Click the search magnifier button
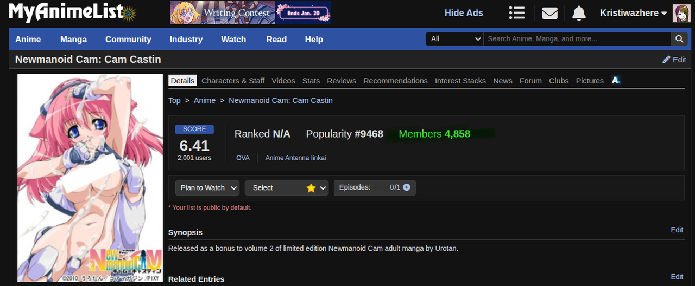The width and height of the screenshot is (695, 286). [679, 38]
